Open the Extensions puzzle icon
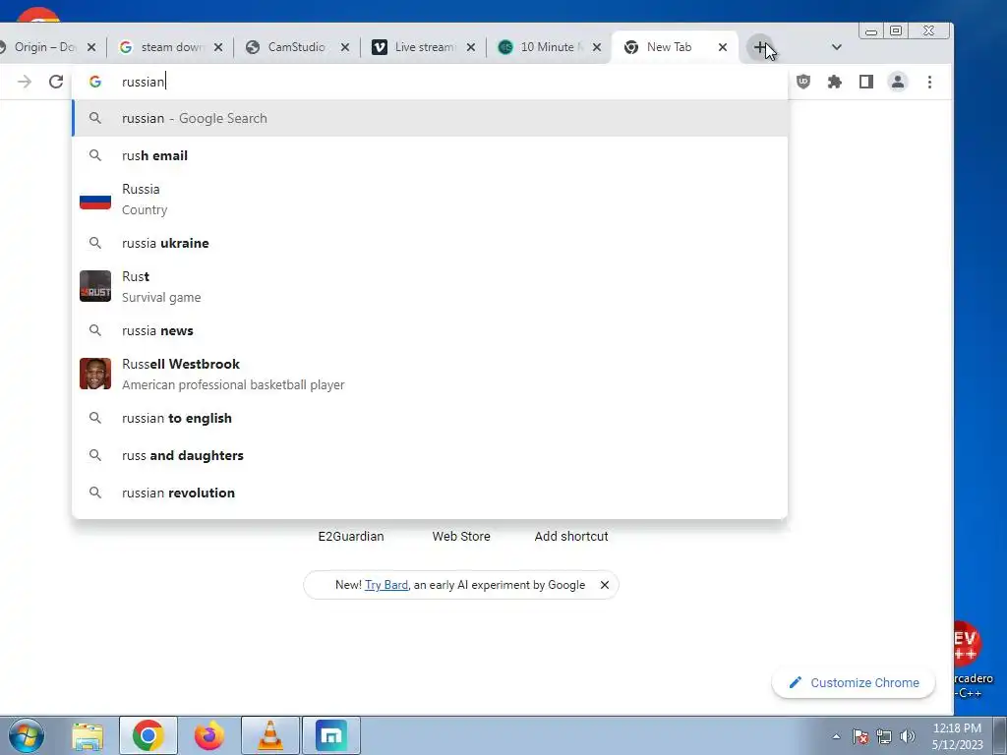Image resolution: width=1007 pixels, height=755 pixels. coord(834,82)
